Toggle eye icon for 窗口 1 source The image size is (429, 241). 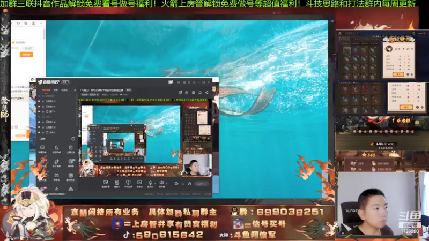[x=39, y=111]
